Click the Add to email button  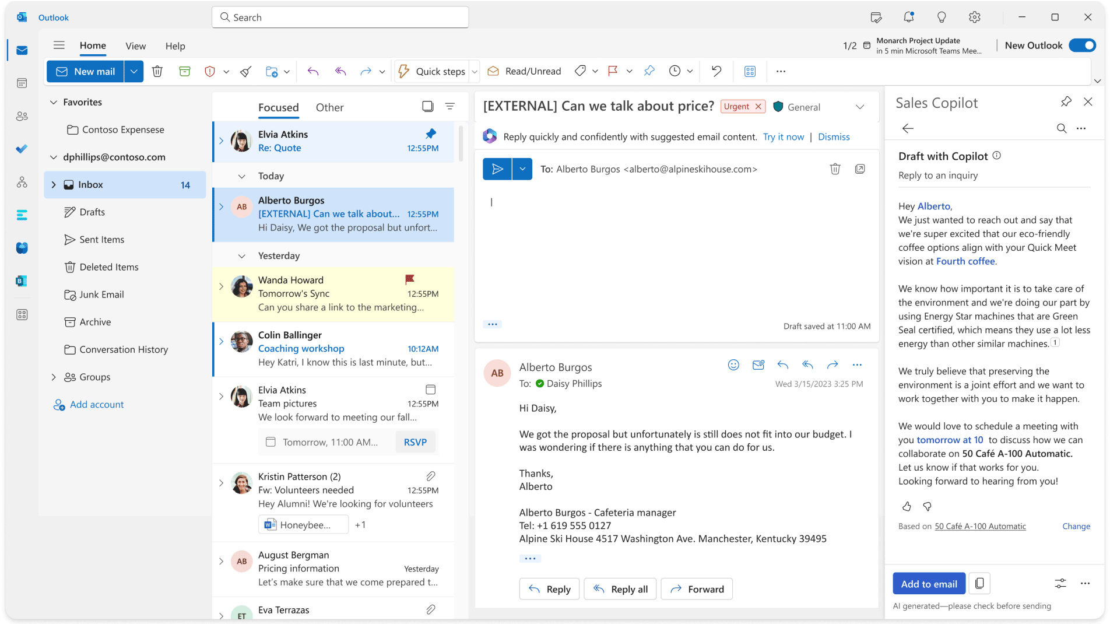[929, 583]
